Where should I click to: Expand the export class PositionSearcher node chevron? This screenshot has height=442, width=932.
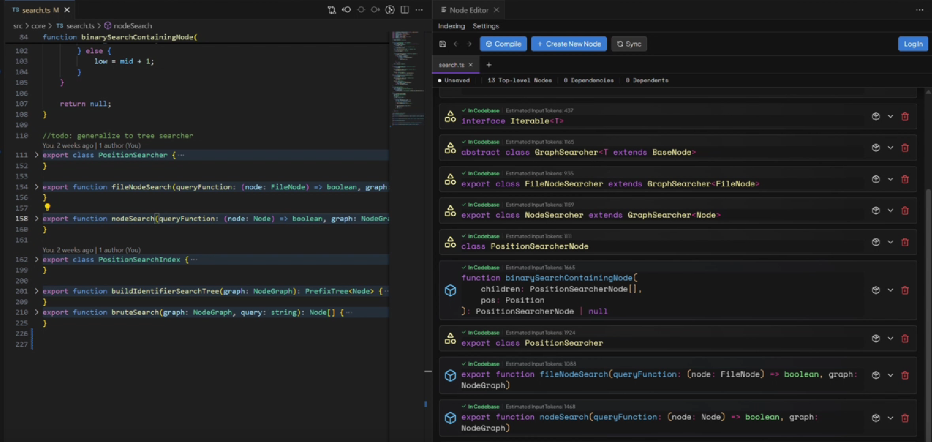tap(890, 338)
